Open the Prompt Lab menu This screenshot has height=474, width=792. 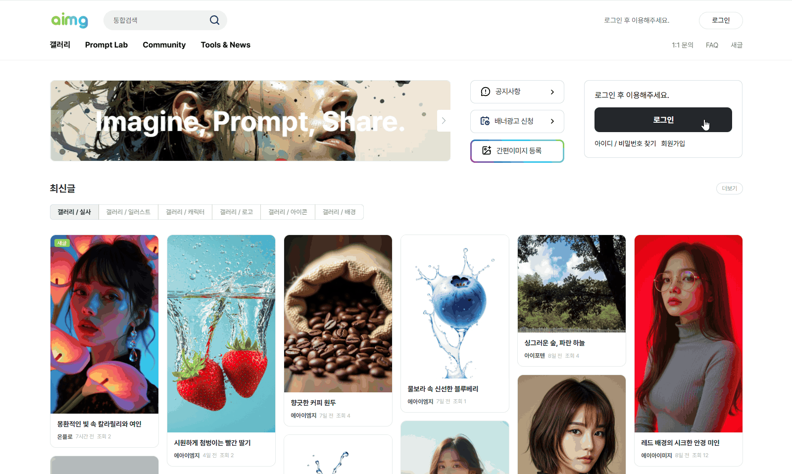106,45
